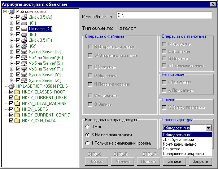
Task: Click the folder icon for HKEY_LOCAL_MACHINE
Action: point(17,104)
